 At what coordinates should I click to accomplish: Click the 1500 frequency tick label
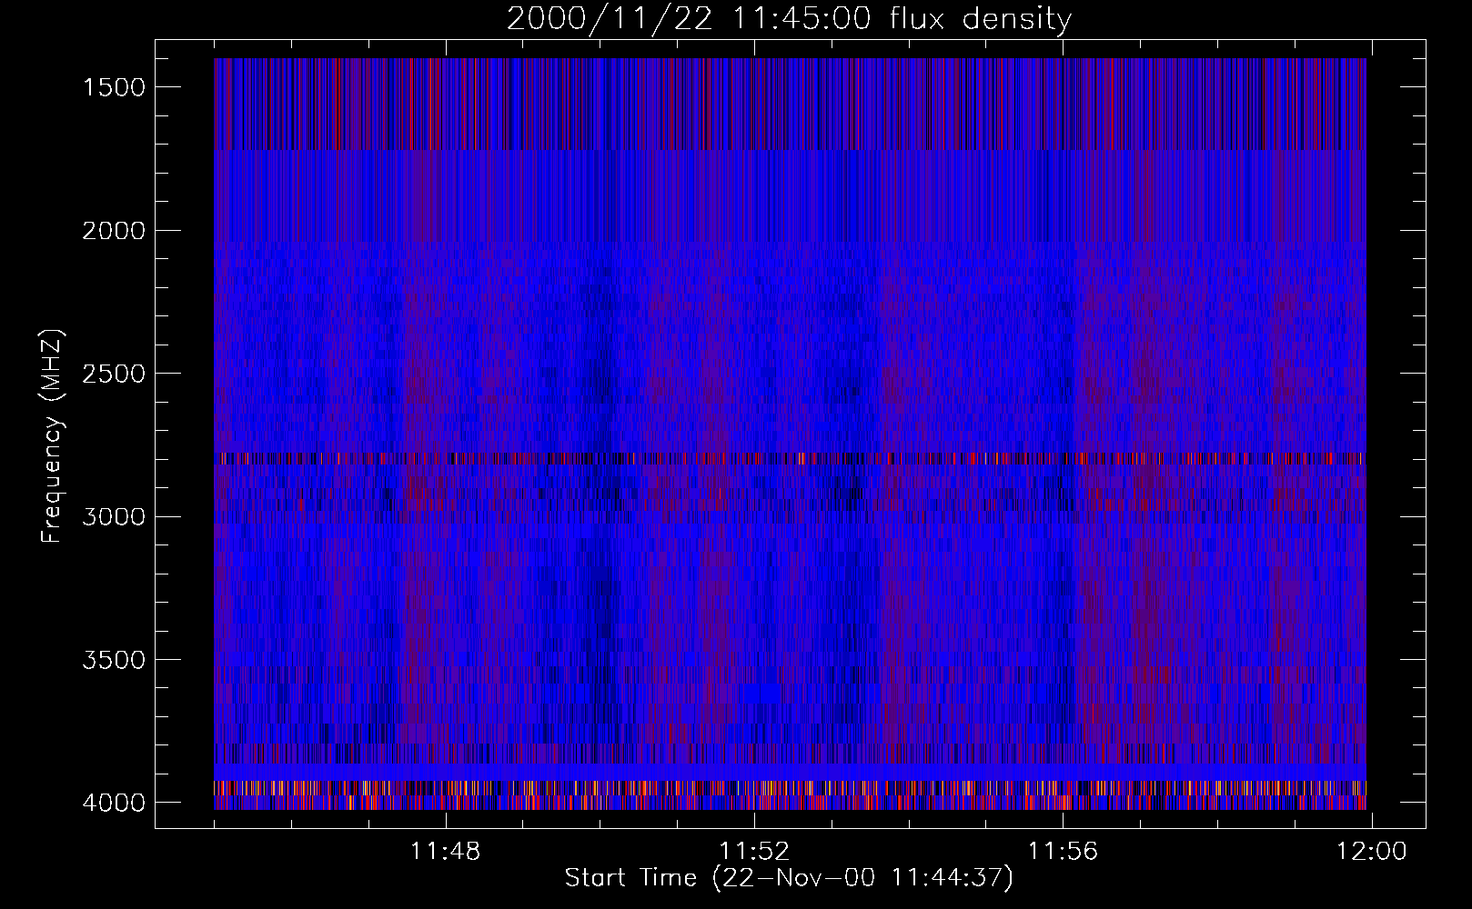pyautogui.click(x=114, y=87)
